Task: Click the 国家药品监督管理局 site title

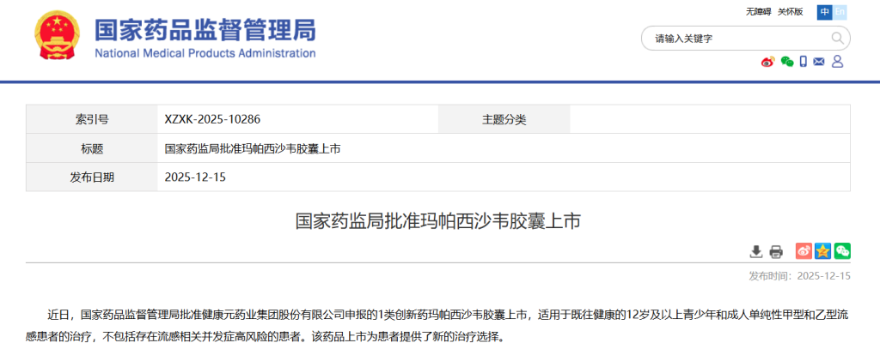Action: pos(205,32)
